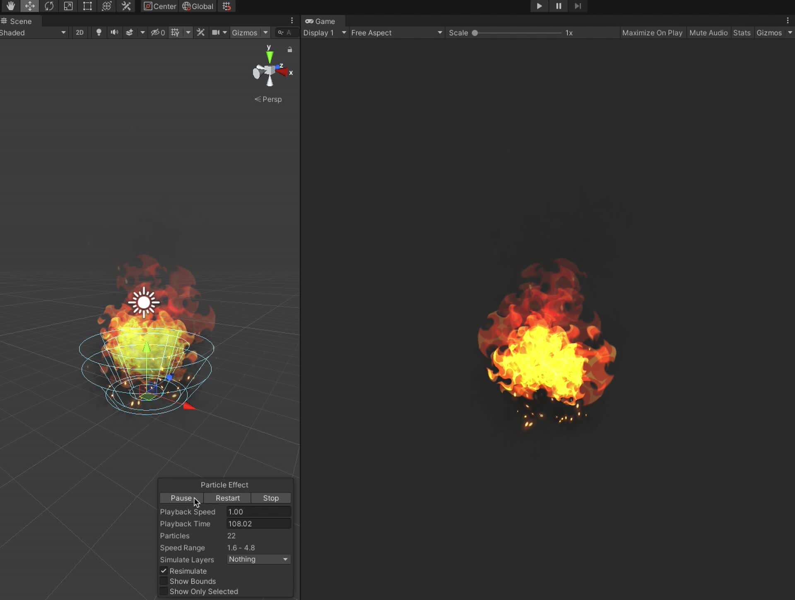Open the Simulate Layers Nothing dropdown
The width and height of the screenshot is (795, 600).
pyautogui.click(x=258, y=559)
